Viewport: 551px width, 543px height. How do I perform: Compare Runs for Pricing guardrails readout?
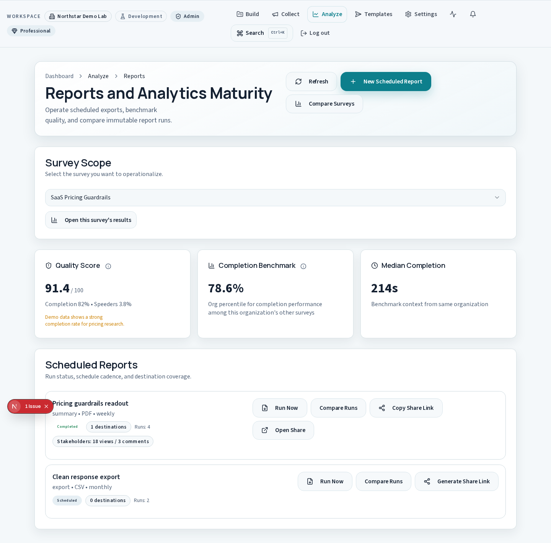[338, 408]
